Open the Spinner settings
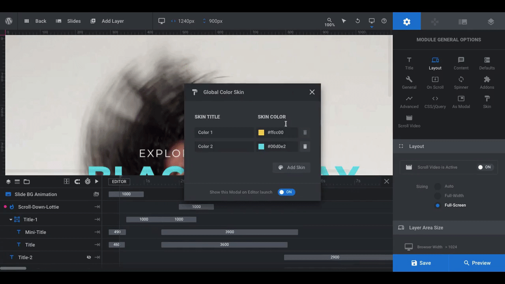 (461, 82)
